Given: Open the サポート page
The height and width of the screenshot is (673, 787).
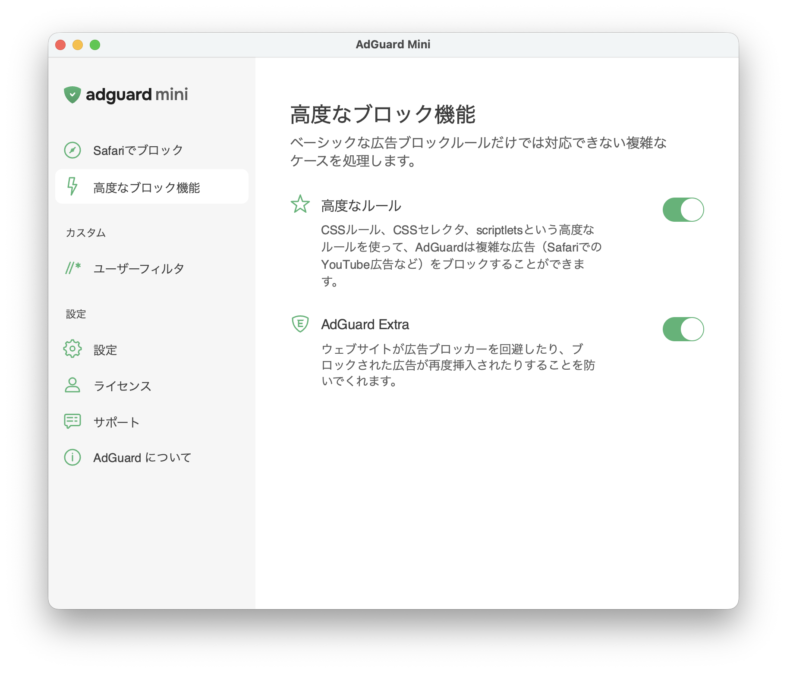Looking at the screenshot, I should [152, 421].
